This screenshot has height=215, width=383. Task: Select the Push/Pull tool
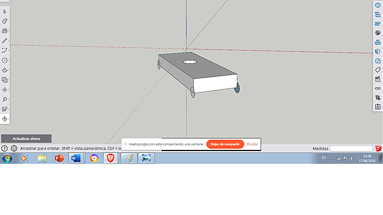point(5,70)
